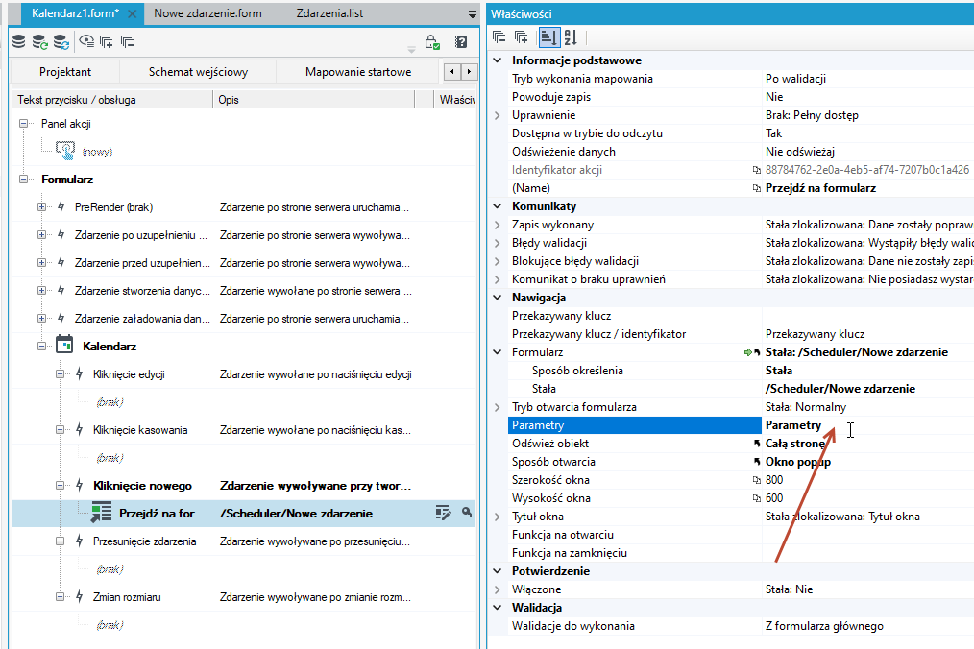
Task: Click the Tekst przycisku / obsługa column header
Action: pyautogui.click(x=112, y=100)
